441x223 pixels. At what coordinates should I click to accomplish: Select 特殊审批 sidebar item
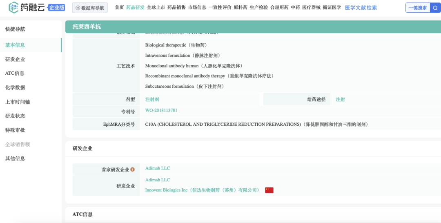15,130
